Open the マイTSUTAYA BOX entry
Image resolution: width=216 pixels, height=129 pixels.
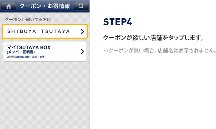coord(45,52)
